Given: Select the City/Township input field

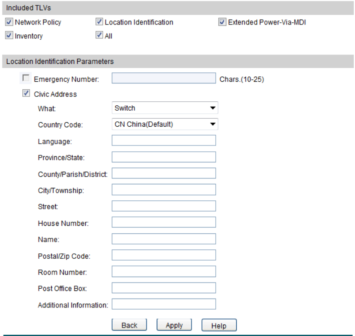Looking at the screenshot, I should [163, 190].
